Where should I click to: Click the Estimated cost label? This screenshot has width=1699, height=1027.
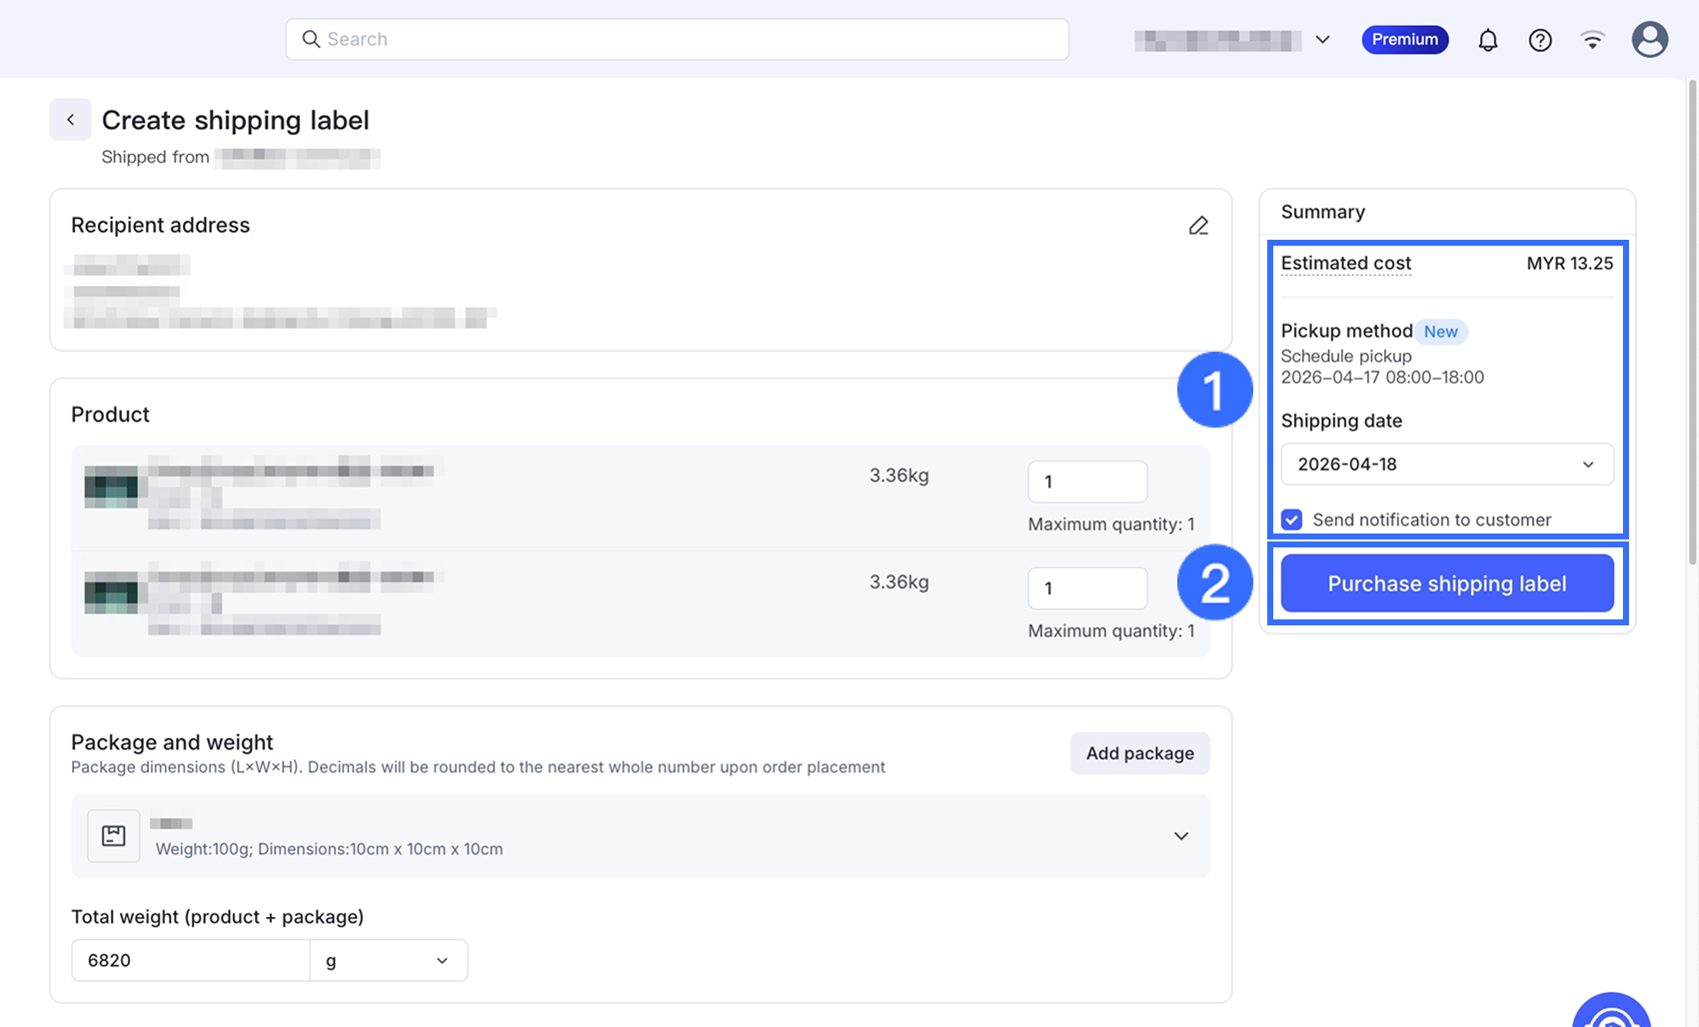pos(1345,264)
